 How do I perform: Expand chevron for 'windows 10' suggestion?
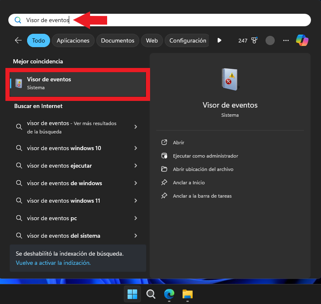tap(136, 148)
